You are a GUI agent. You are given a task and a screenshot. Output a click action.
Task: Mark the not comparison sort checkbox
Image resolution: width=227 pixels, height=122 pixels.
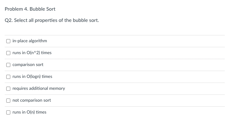(x=8, y=100)
